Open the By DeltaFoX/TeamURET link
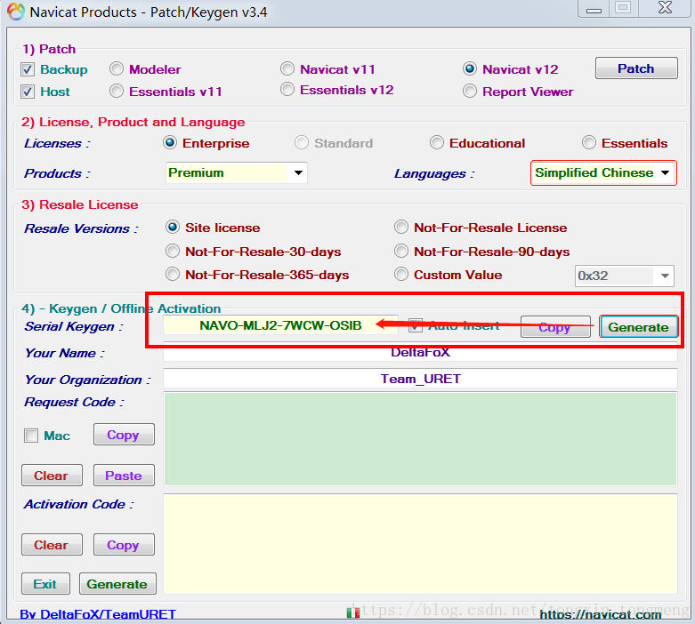The width and height of the screenshot is (695, 624). tap(98, 614)
